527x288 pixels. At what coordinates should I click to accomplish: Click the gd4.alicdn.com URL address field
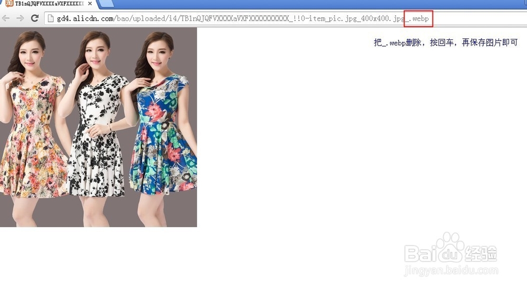coord(286,18)
